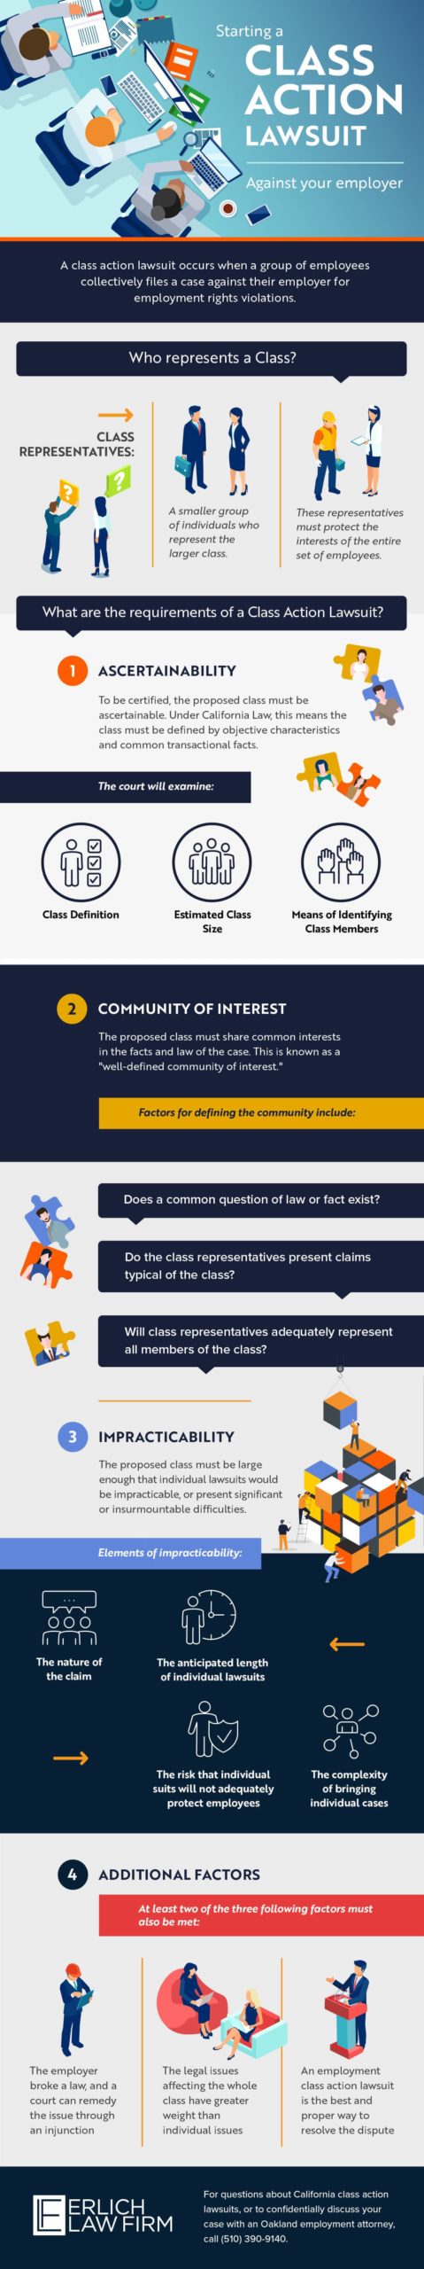Click 'Will class representatives adequately represent' bar
This screenshot has height=2269, width=424.
point(261,1341)
